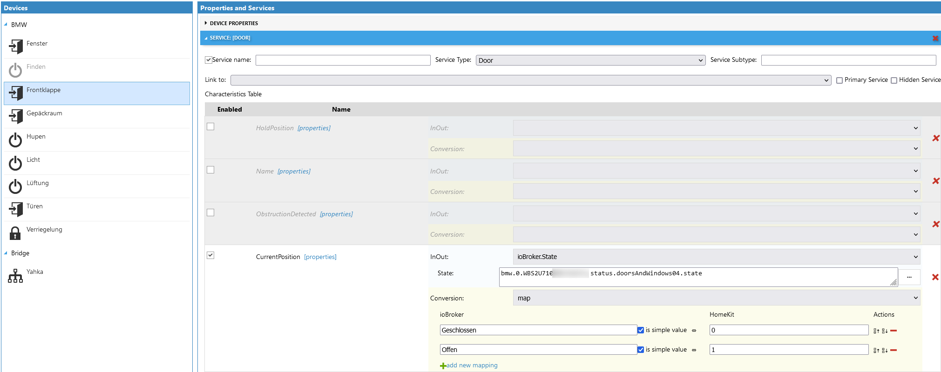Select the Türen device entry
The width and height of the screenshot is (941, 372).
34,206
